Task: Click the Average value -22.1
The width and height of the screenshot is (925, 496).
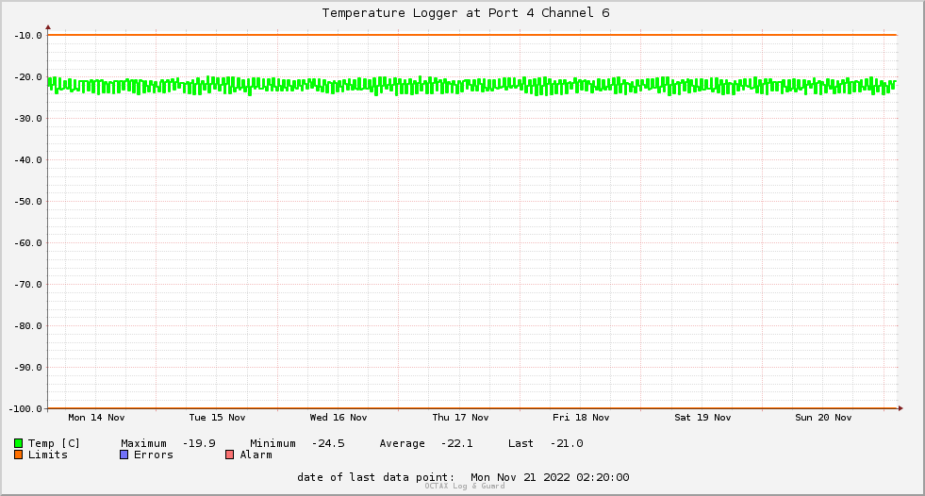Action: [x=456, y=443]
